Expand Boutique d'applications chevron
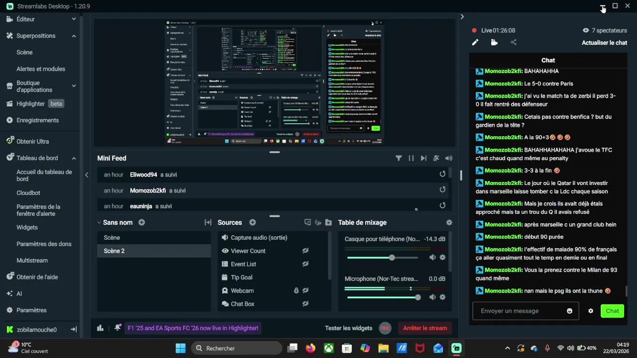The height and width of the screenshot is (358, 637). point(74,86)
